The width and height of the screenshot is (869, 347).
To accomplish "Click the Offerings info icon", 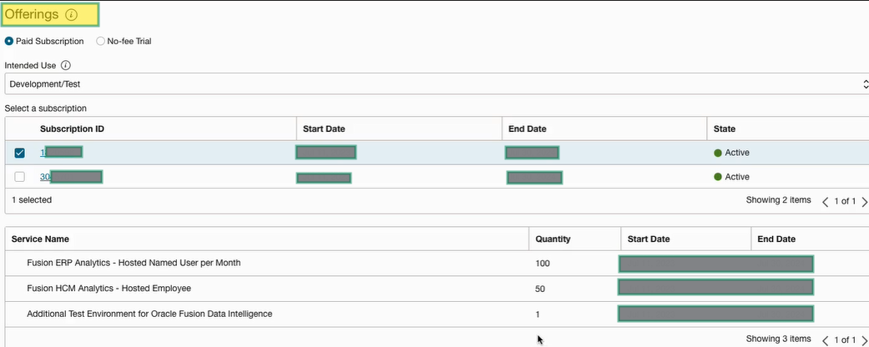I will [x=71, y=15].
